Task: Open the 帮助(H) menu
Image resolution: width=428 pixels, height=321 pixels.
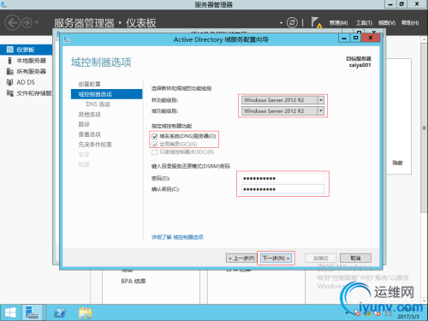Action: (x=410, y=23)
